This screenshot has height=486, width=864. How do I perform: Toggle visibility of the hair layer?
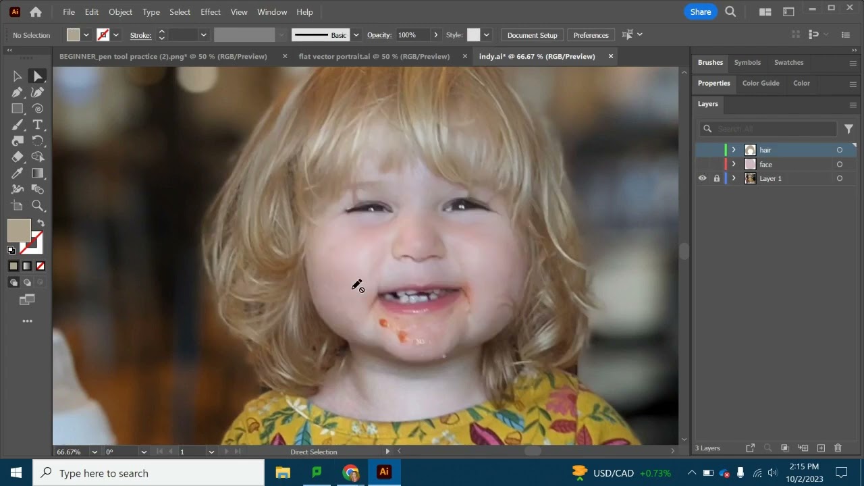[x=702, y=150]
